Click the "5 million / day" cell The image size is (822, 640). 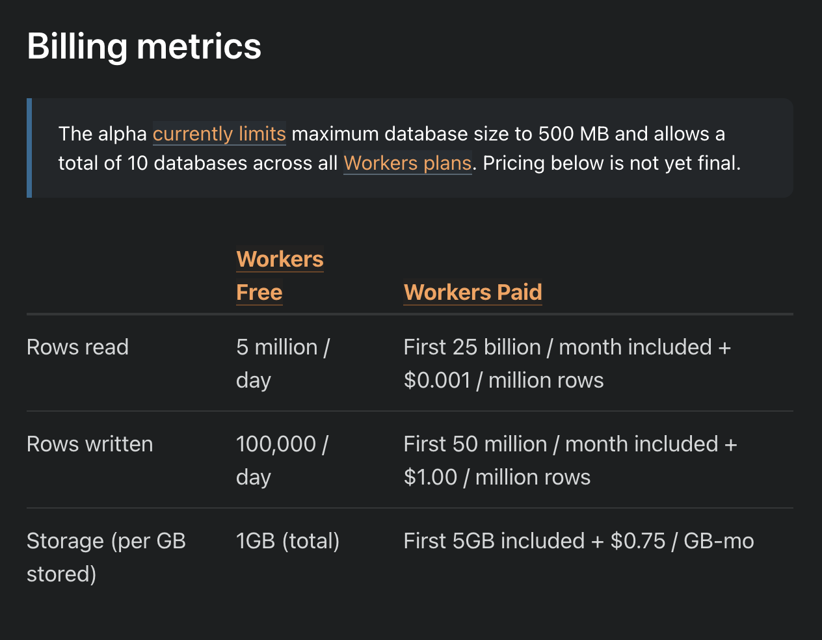282,363
